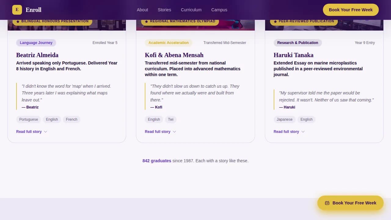Open the Stories nav item
The width and height of the screenshot is (391, 220).
(x=164, y=10)
